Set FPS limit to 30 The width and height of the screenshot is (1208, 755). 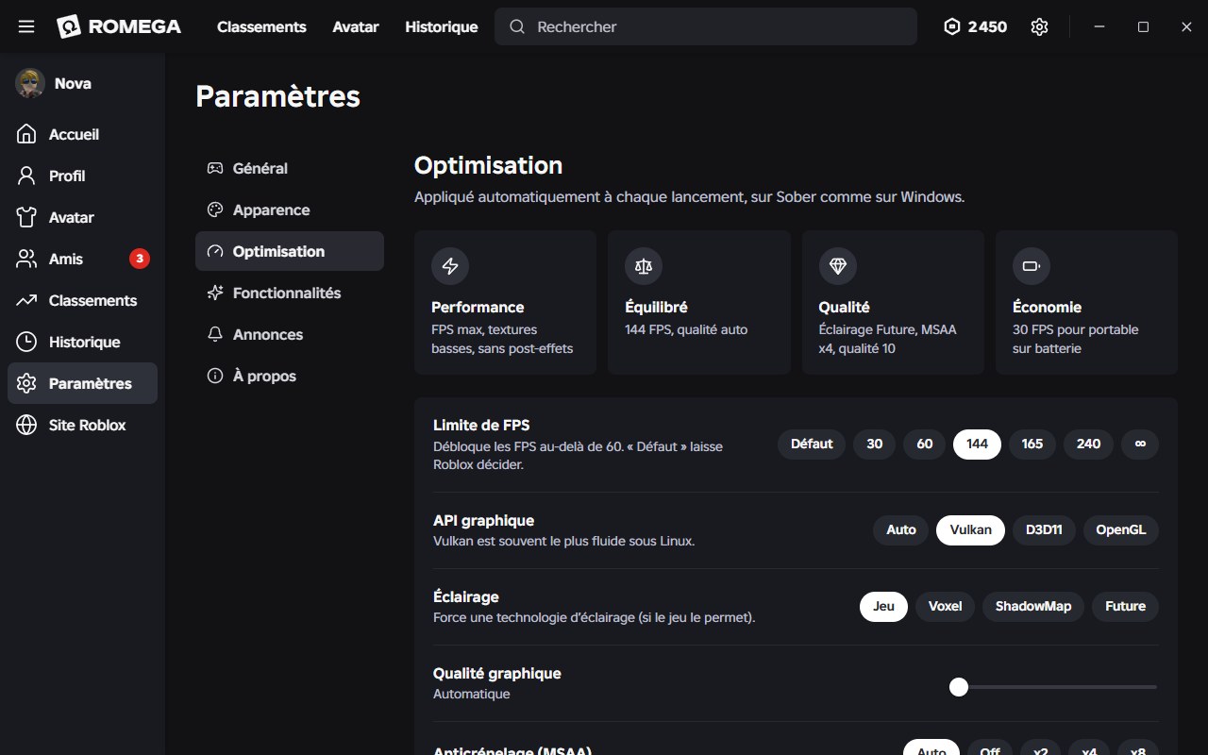coord(875,444)
